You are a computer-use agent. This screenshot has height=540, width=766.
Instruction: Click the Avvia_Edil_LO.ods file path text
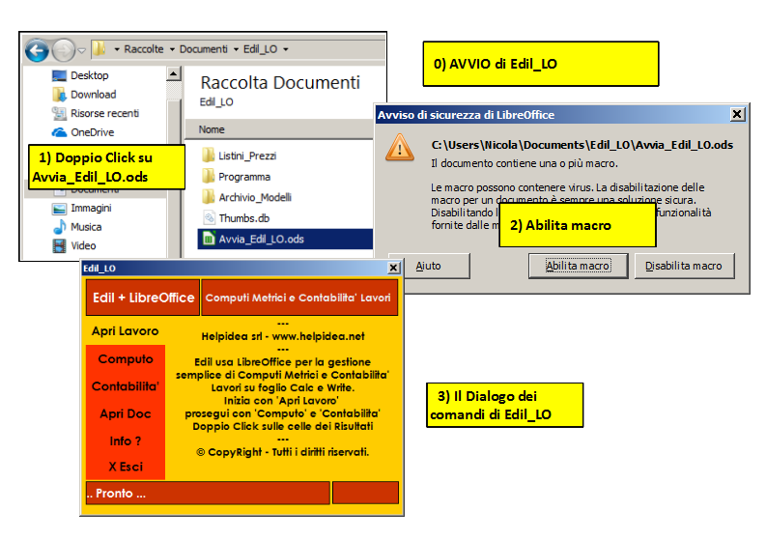(582, 145)
